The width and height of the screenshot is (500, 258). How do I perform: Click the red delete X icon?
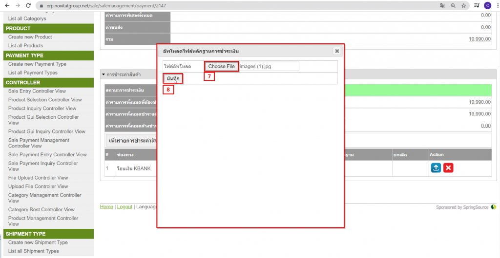point(448,167)
